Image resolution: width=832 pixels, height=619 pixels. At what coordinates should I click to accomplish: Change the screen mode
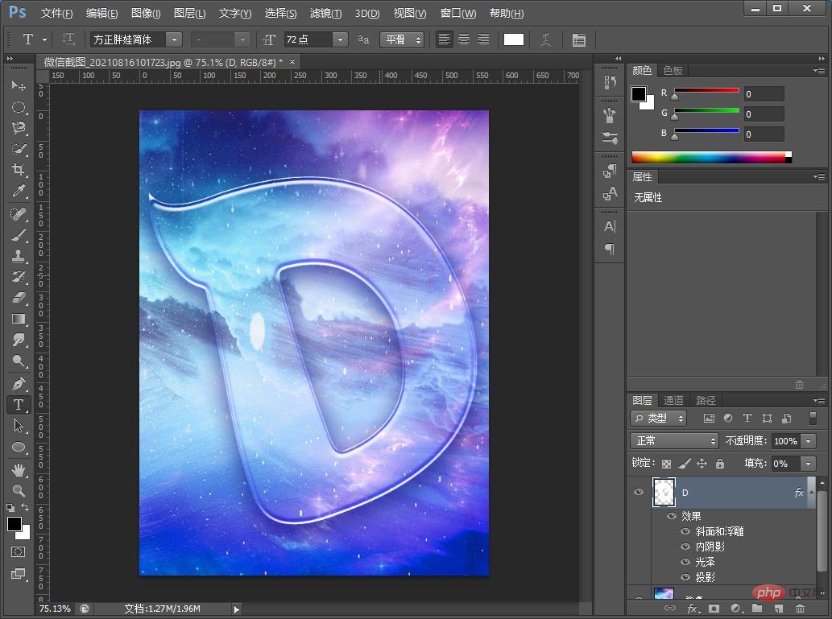(18, 574)
